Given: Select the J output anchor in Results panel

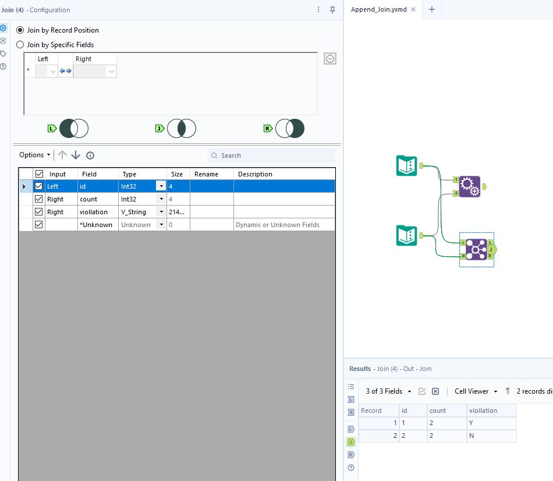Looking at the screenshot, I should pyautogui.click(x=350, y=441).
